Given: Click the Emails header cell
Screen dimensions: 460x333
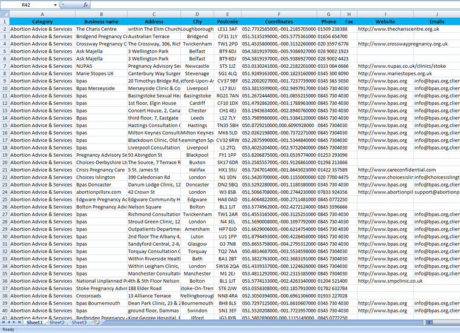Looking at the screenshot, I should [437, 21].
